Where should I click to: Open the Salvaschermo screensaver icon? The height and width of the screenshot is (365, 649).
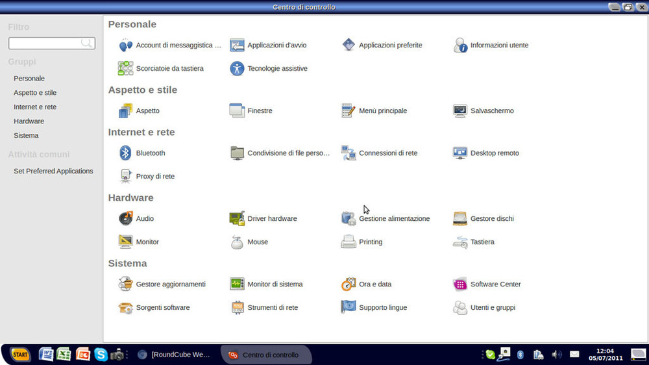point(460,110)
